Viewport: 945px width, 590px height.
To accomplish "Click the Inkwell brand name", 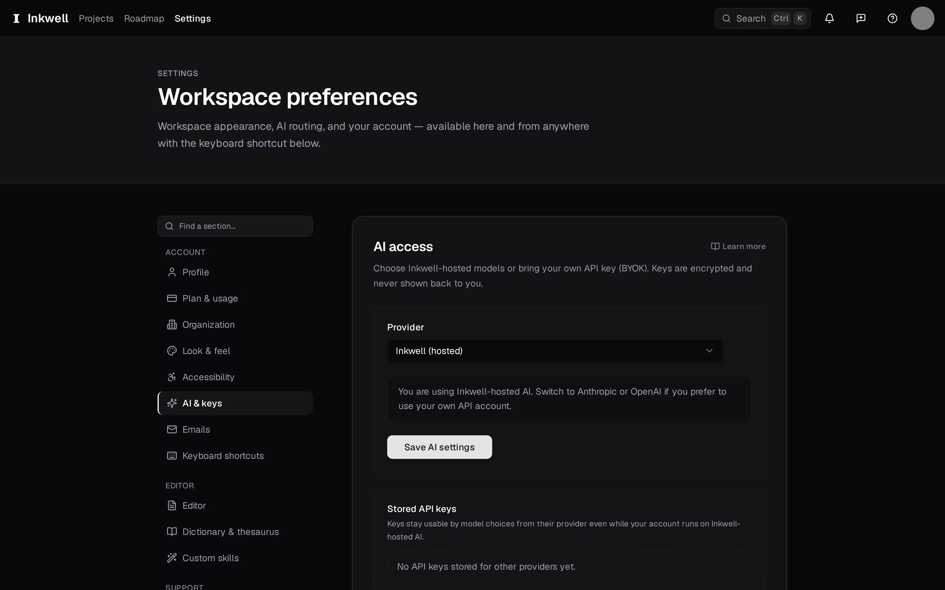I will 48,18.
